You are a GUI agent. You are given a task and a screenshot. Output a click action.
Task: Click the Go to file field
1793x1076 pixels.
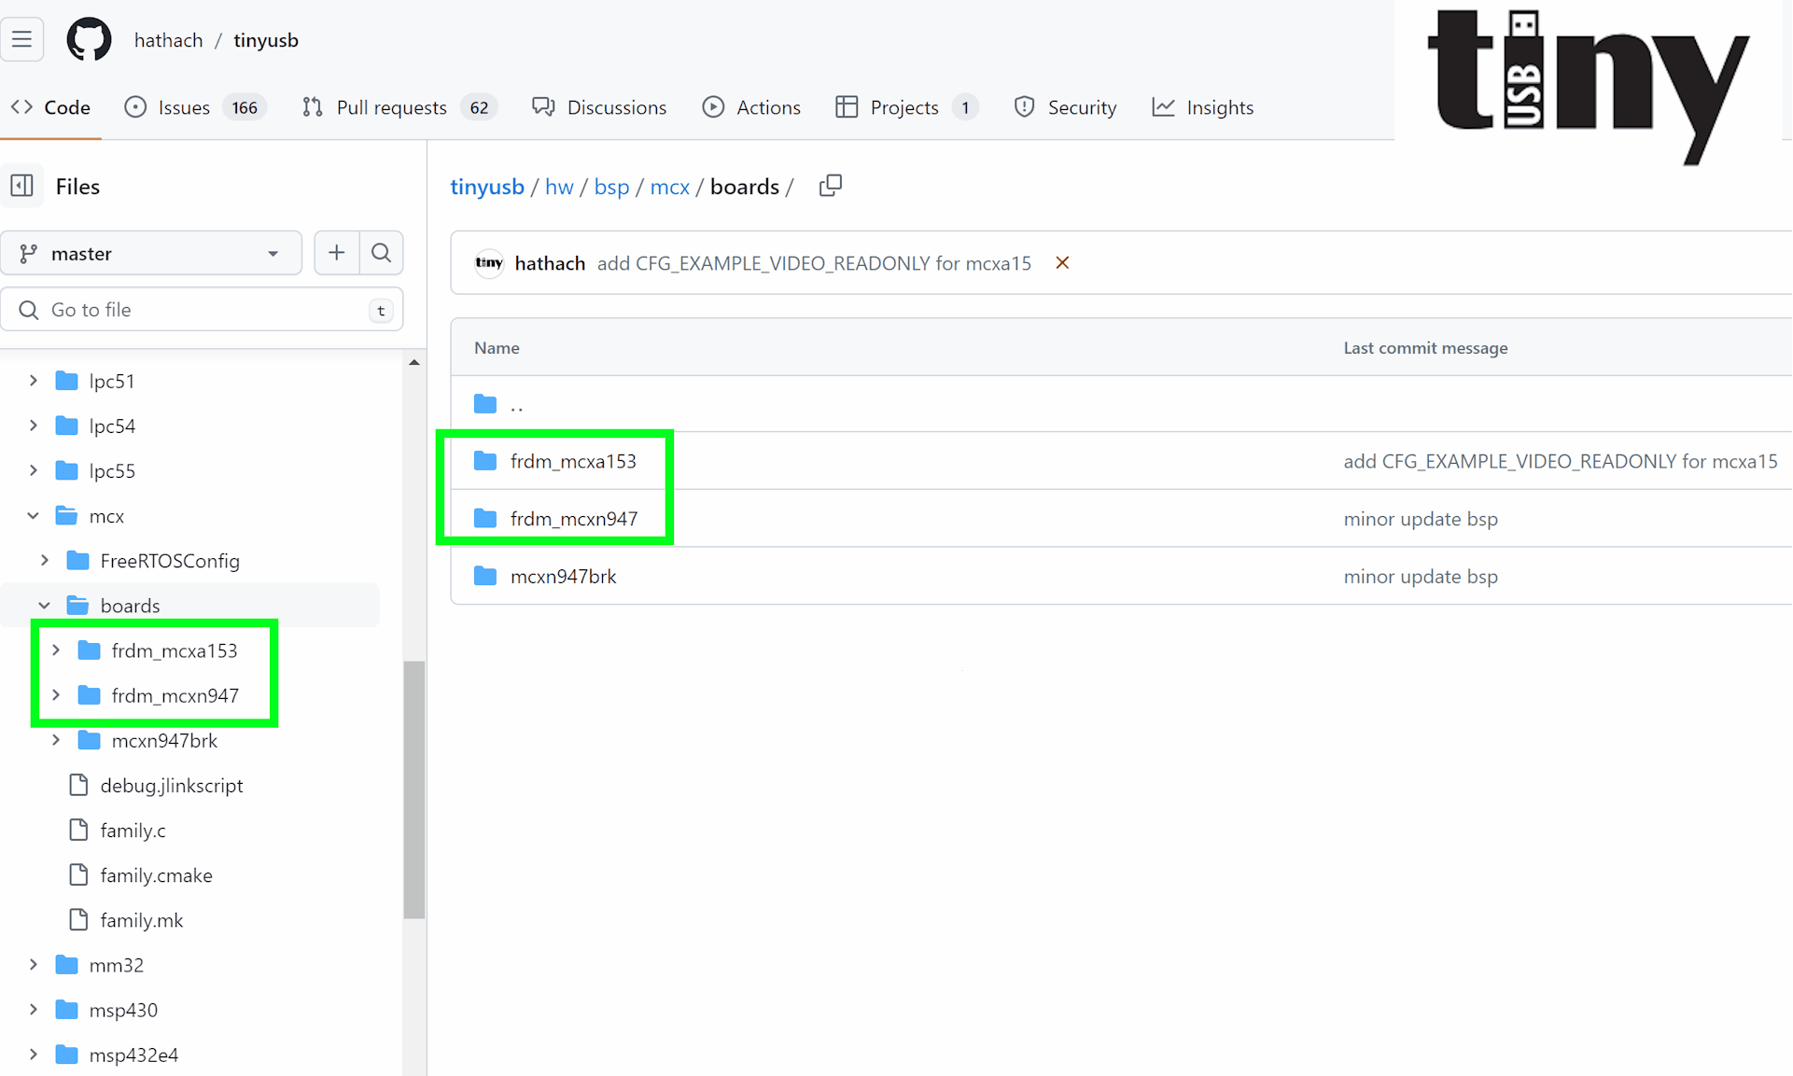[201, 310]
